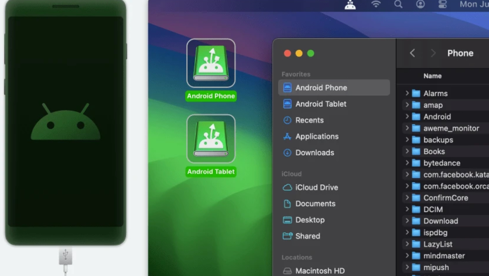
Task: Sort files by Name column header
Action: (x=432, y=76)
